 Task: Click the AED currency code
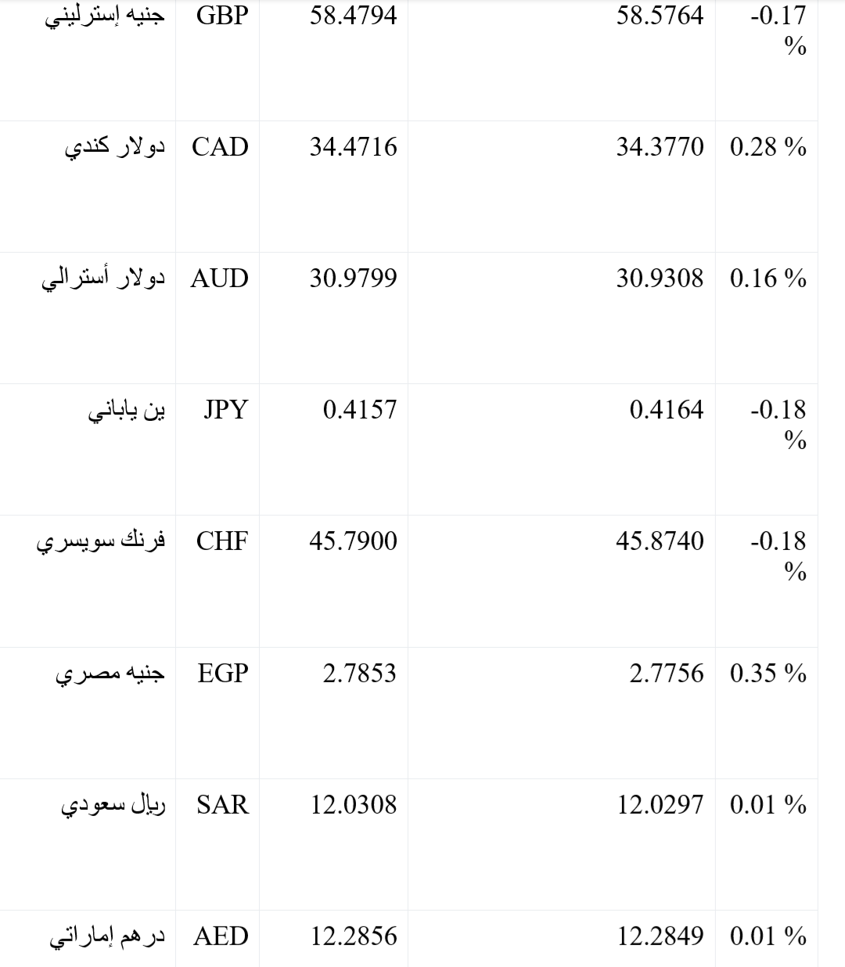click(x=221, y=936)
